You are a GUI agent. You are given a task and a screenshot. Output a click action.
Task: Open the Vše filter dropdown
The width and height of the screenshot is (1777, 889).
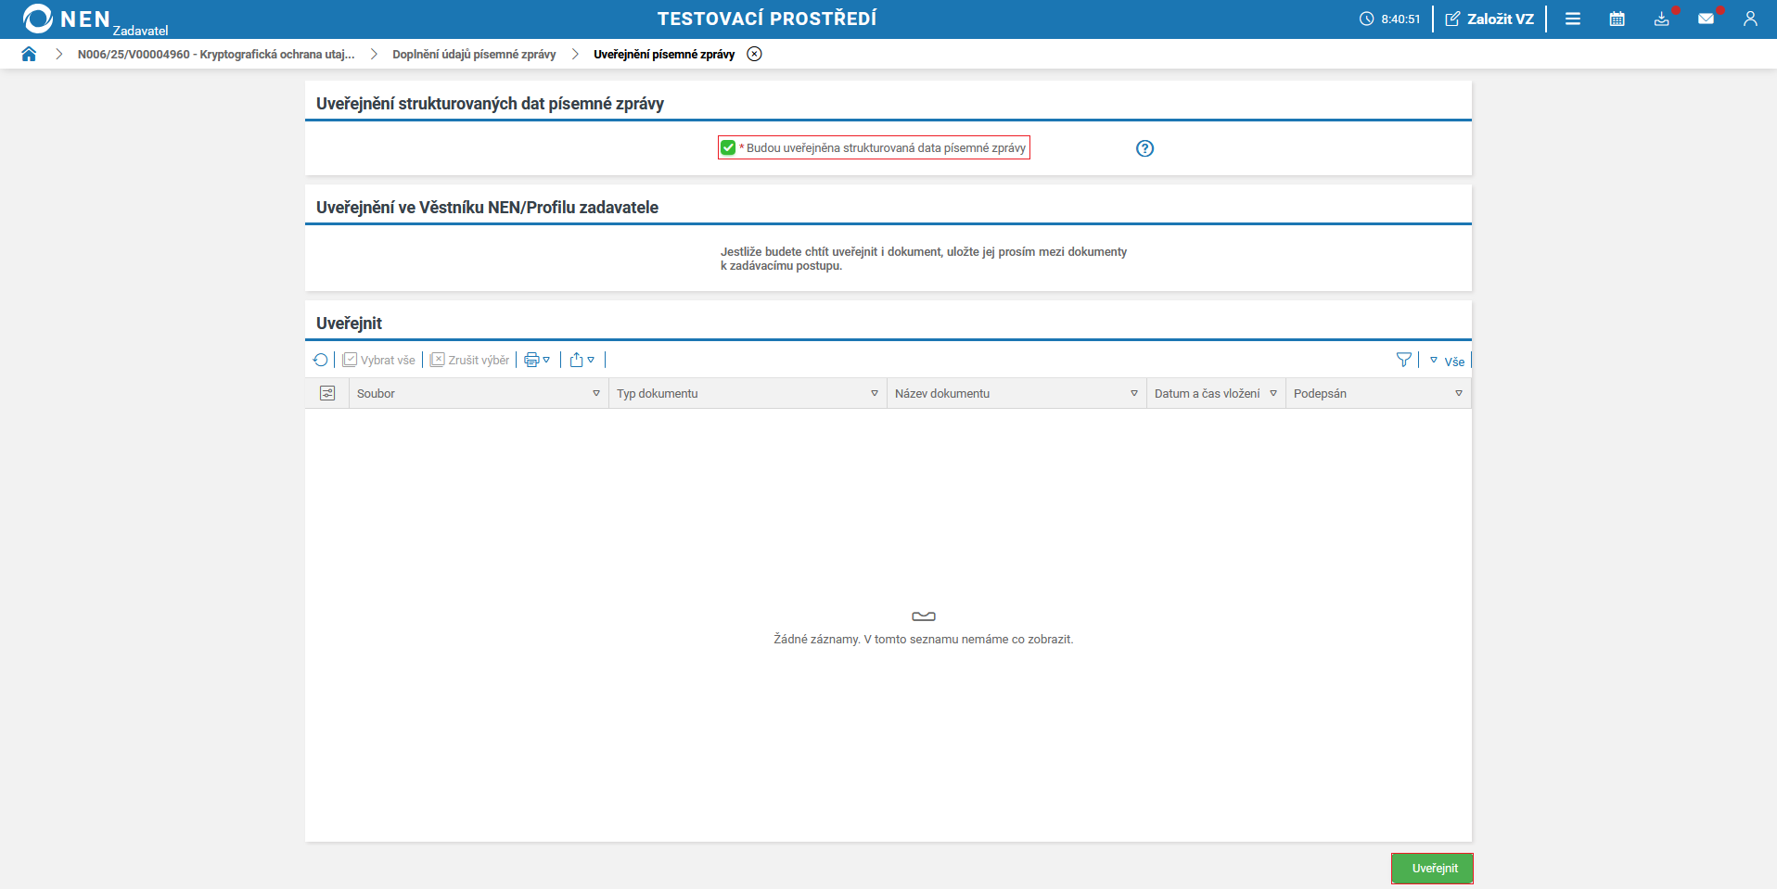coord(1447,361)
